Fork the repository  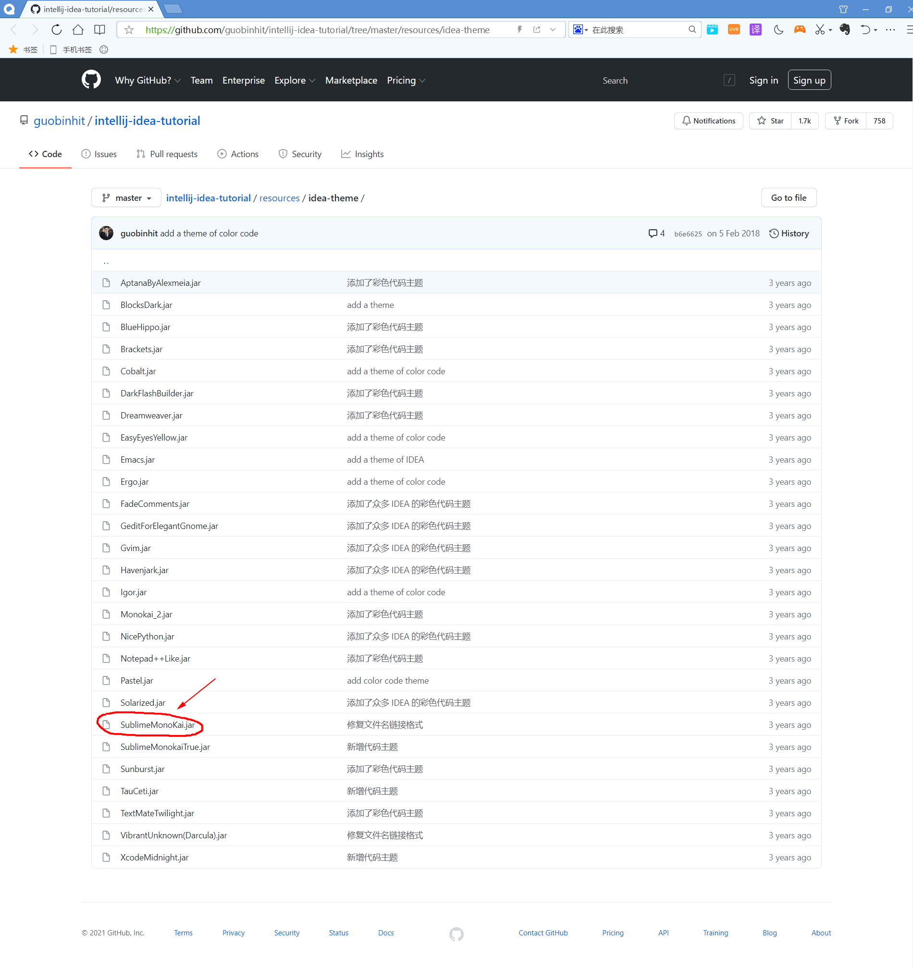coord(846,121)
